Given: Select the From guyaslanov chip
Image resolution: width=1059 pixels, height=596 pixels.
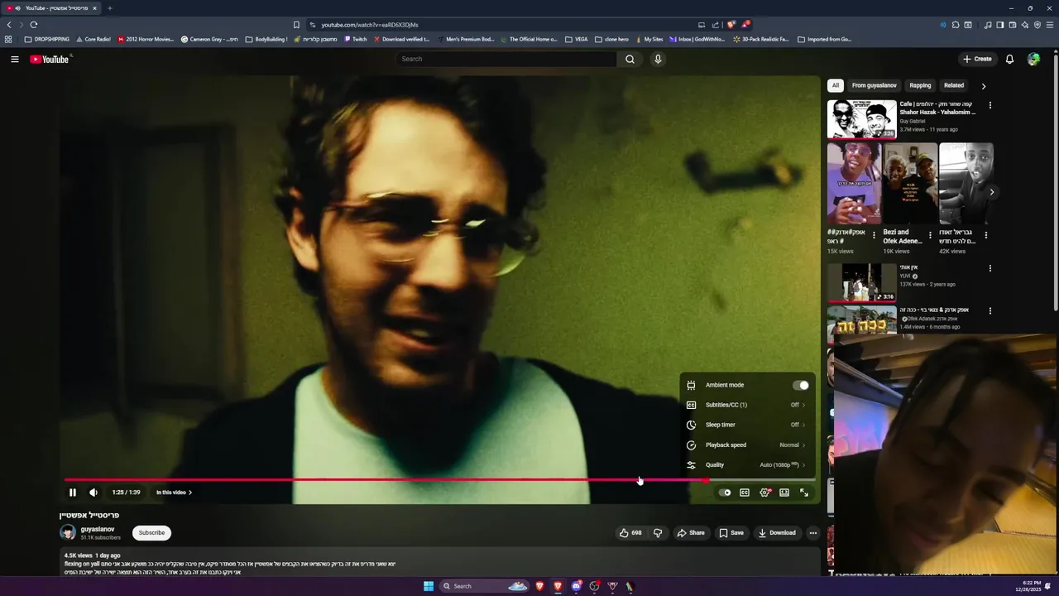Looking at the screenshot, I should click(874, 85).
